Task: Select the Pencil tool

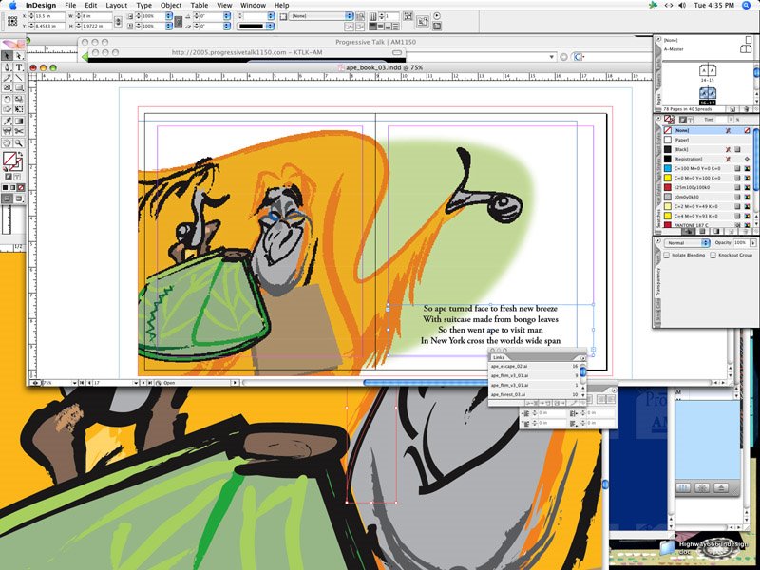Action: (8, 78)
